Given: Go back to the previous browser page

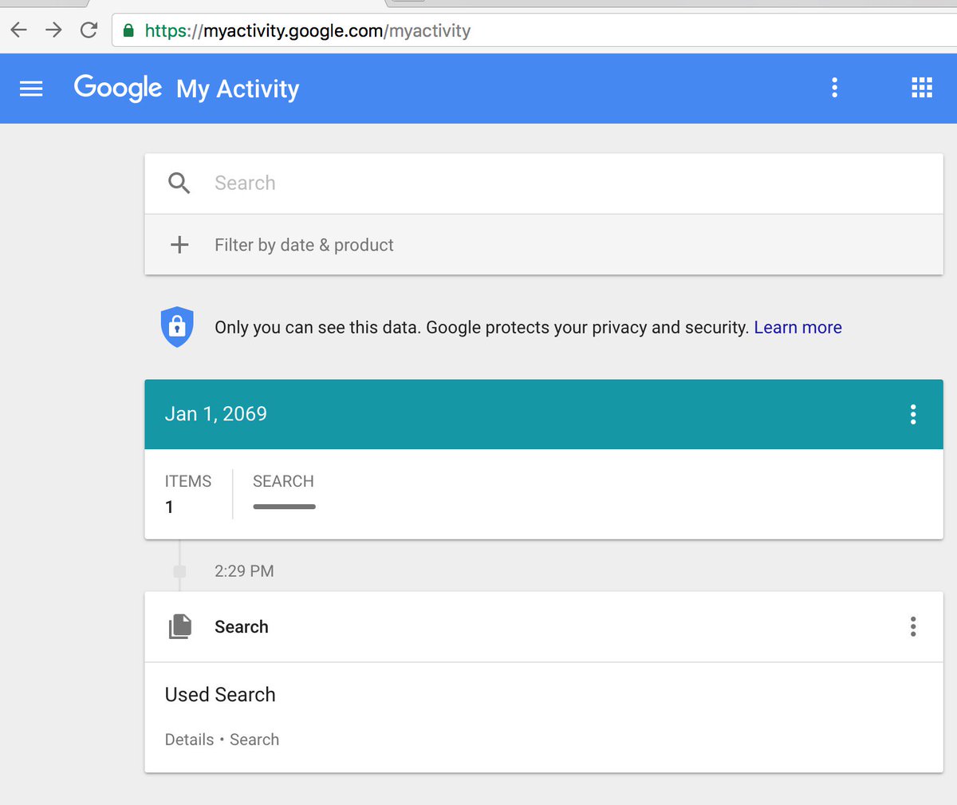Looking at the screenshot, I should click(18, 30).
